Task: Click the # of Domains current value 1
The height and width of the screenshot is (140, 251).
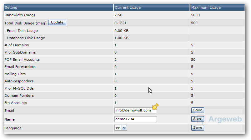Action: click(x=115, y=45)
